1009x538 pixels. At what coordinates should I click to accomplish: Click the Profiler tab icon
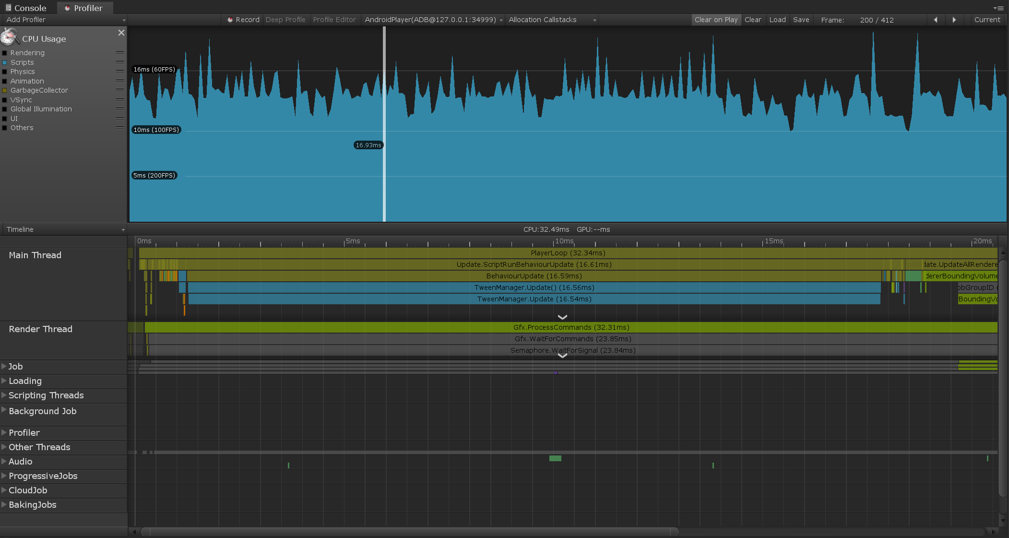pos(67,8)
